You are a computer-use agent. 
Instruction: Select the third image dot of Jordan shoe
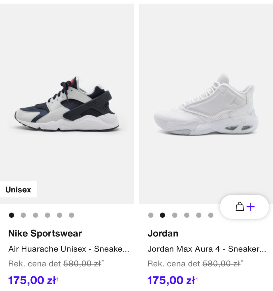click(x=175, y=215)
